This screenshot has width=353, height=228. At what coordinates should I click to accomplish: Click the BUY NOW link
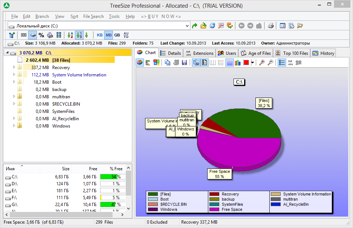pyautogui.click(x=161, y=16)
